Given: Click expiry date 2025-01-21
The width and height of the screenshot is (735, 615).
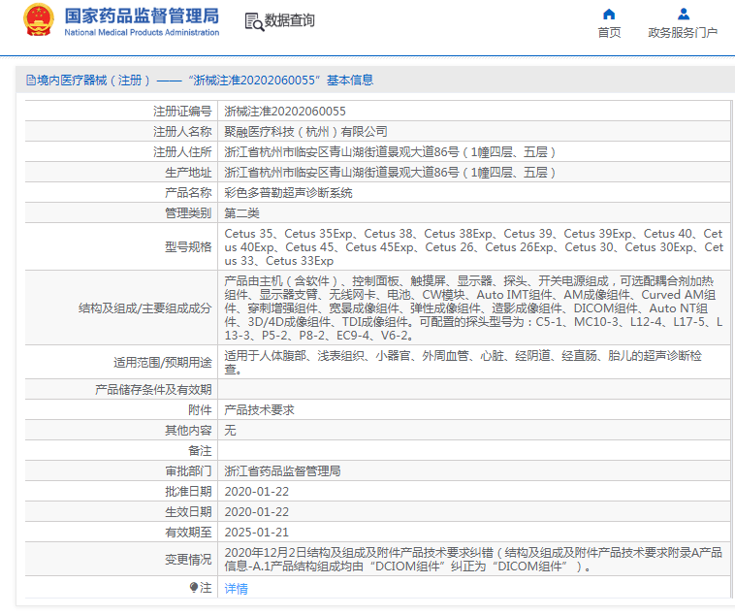Looking at the screenshot, I should tap(257, 532).
